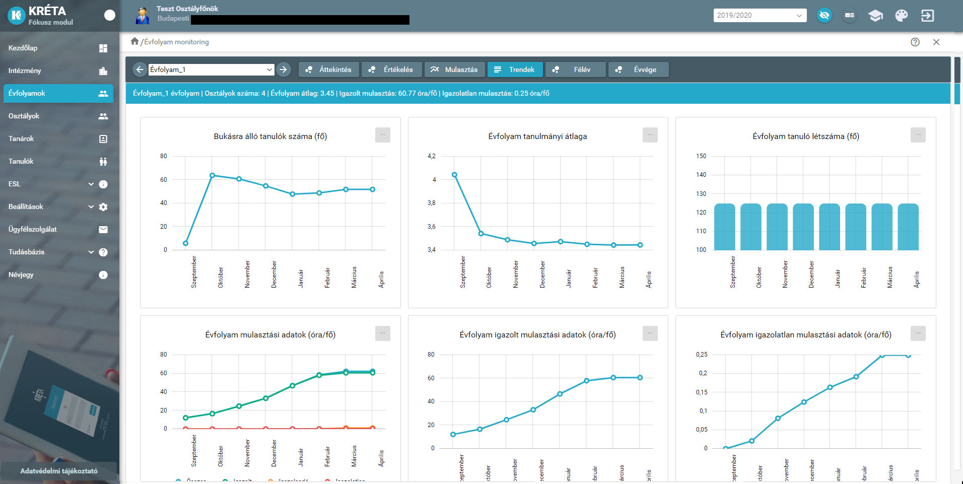Expand the Beállítások submenu chevron
Image resolution: width=963 pixels, height=484 pixels.
[91, 207]
